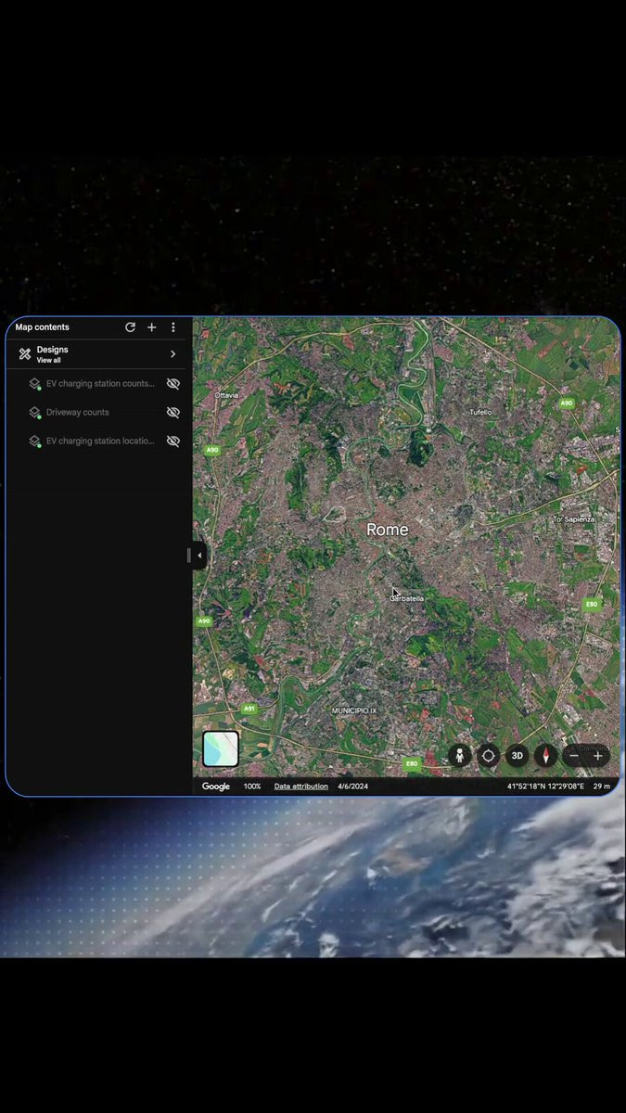
Task: Zoom in with plus button
Action: 598,756
